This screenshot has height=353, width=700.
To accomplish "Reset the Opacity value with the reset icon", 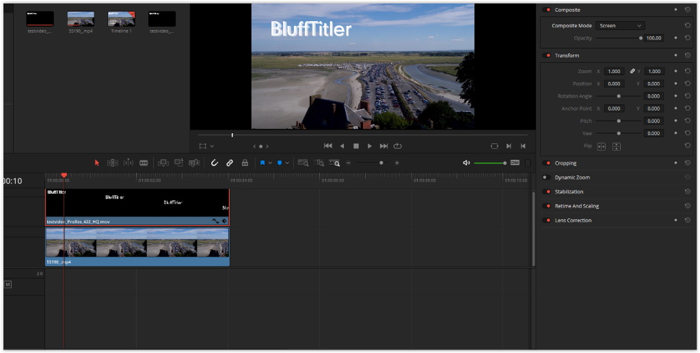I will [x=687, y=38].
